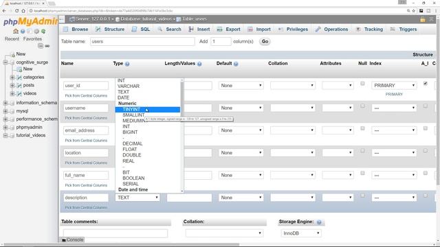The width and height of the screenshot is (440, 247).
Task: Click the Default column help icon
Action: click(x=236, y=64)
